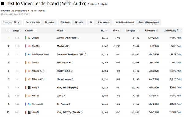Viewport: 184px width, 117px height.
Task: Click Text to Video Leaderboard heading
Action: pos(46,3)
